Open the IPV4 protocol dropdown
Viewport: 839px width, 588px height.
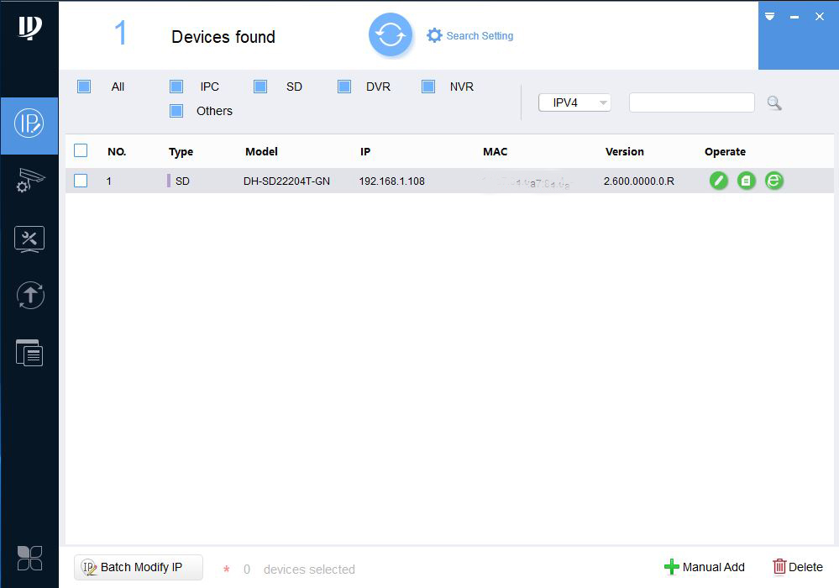click(574, 102)
